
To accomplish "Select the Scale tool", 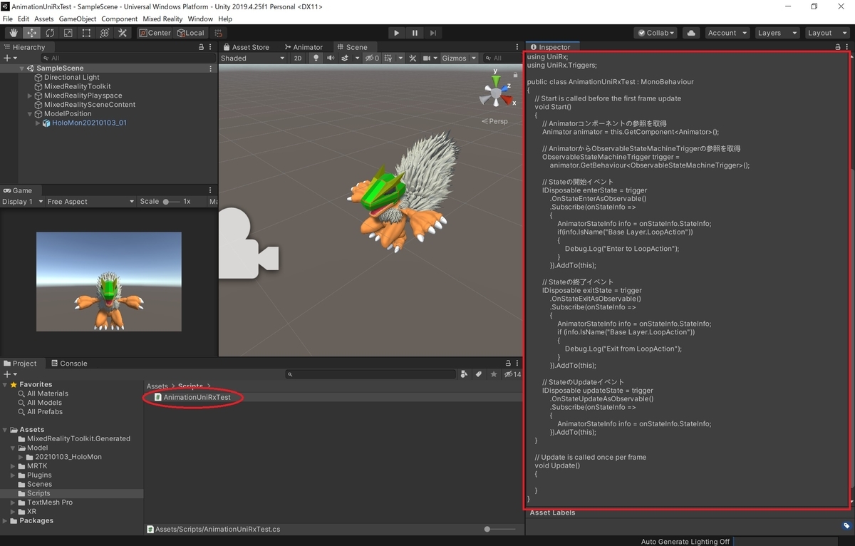I will (x=68, y=33).
